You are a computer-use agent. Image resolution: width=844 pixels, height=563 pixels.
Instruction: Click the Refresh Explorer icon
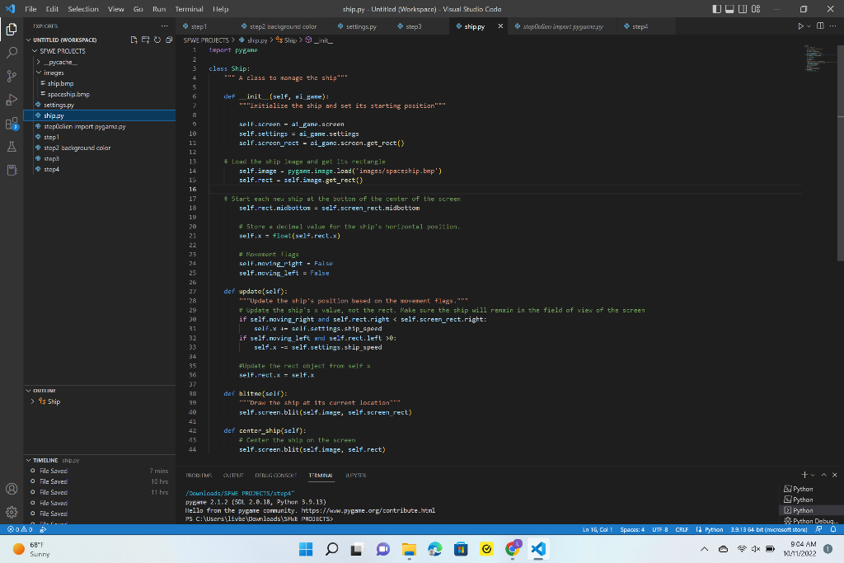coord(157,39)
